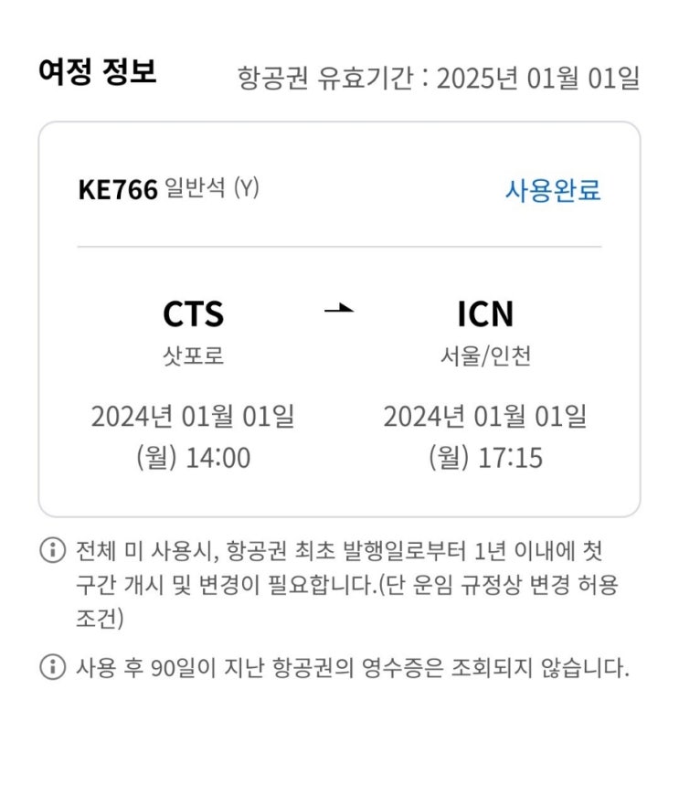This screenshot has width=679, height=785.
Task: Click the 서울/인천 city name
Action: pos(485,355)
